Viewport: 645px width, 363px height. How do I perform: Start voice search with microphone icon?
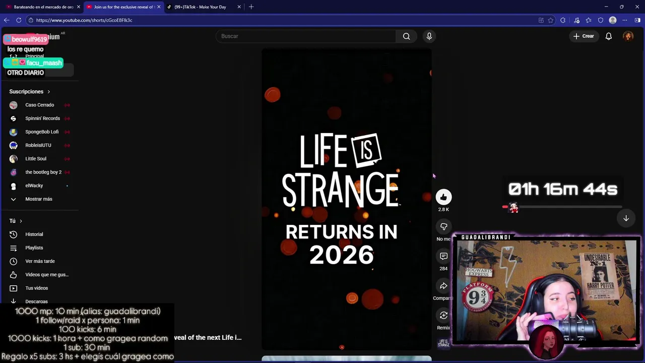point(429,36)
